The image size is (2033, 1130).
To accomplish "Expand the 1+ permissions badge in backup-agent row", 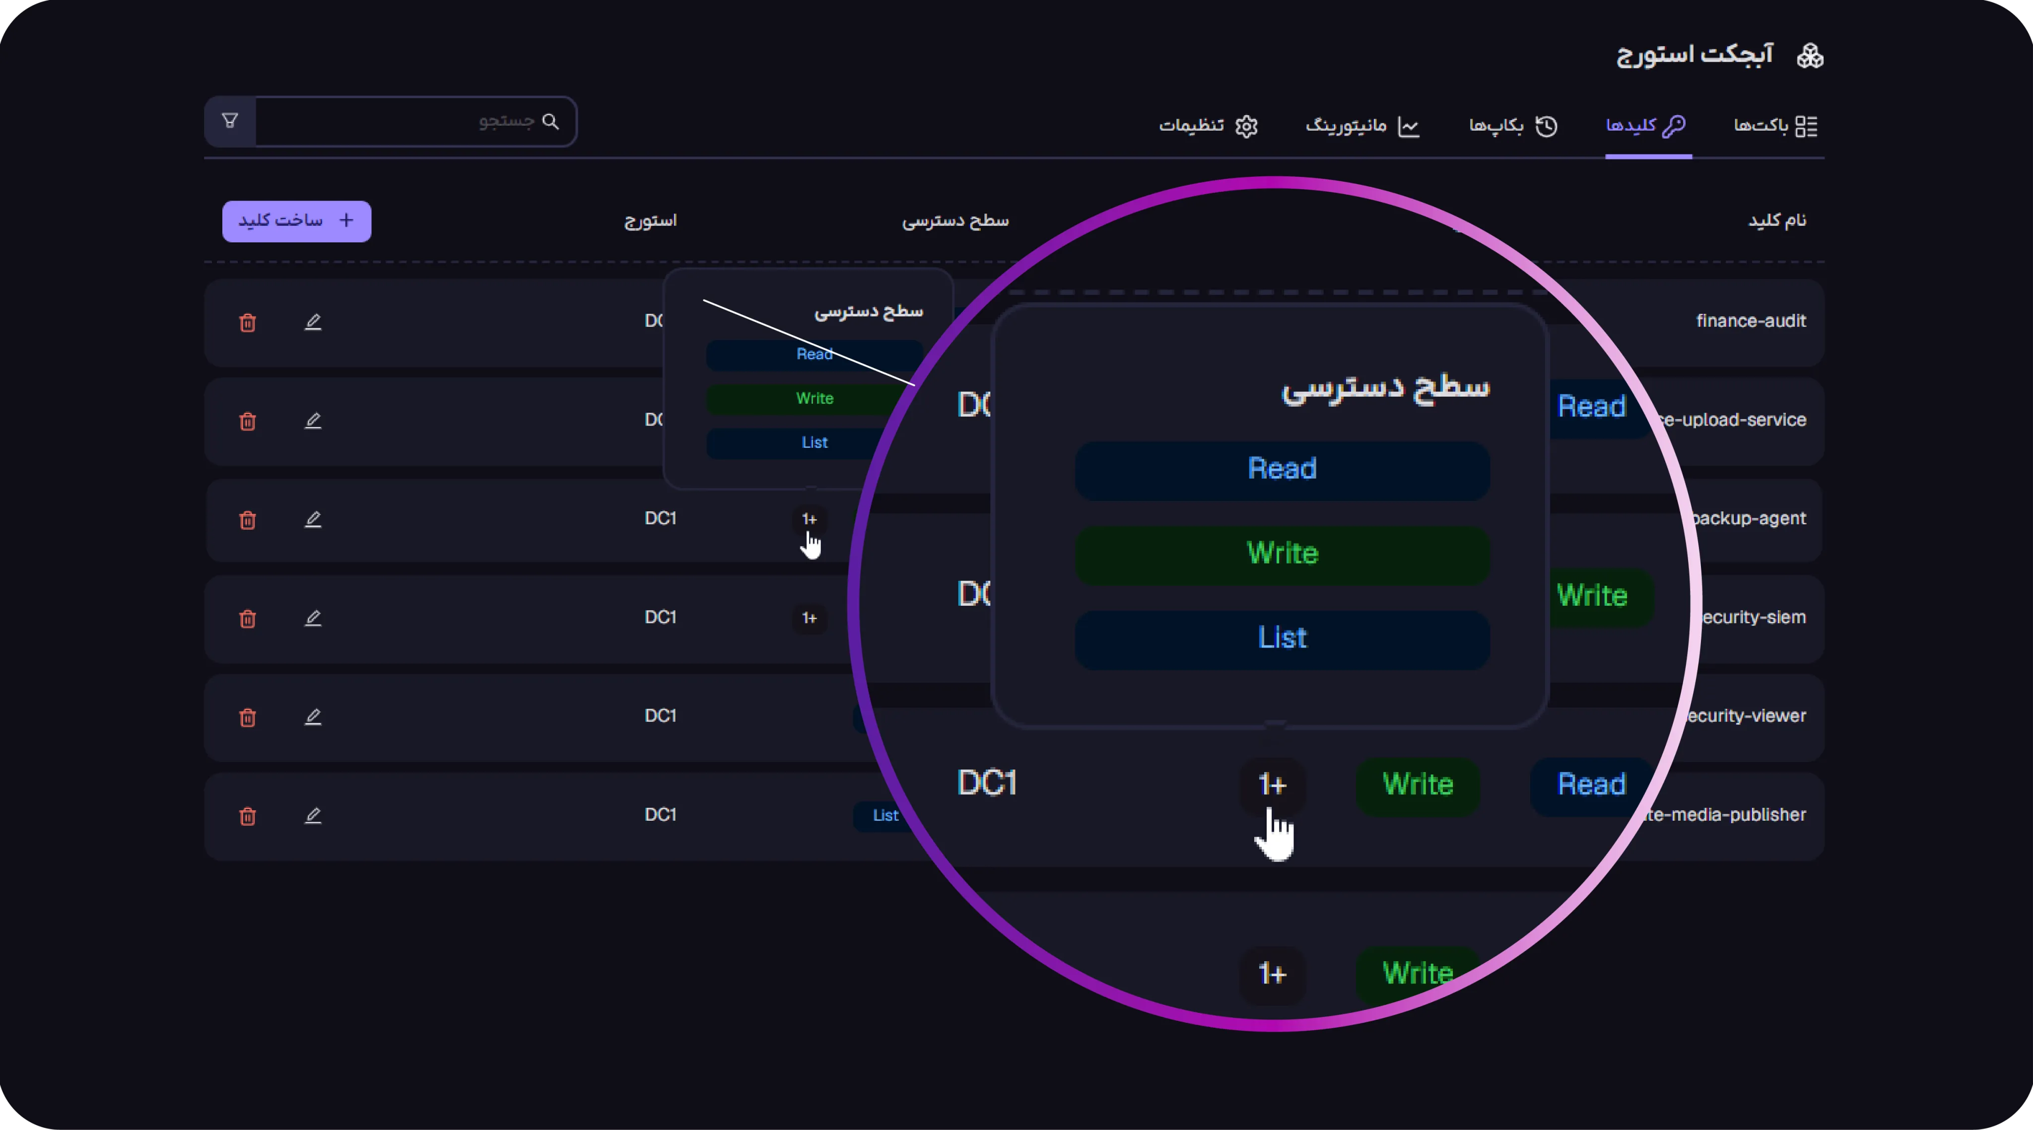I will pos(810,519).
